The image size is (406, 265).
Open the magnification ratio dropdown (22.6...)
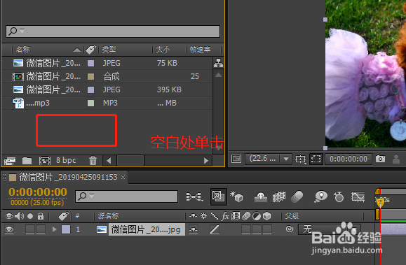pyautogui.click(x=269, y=159)
